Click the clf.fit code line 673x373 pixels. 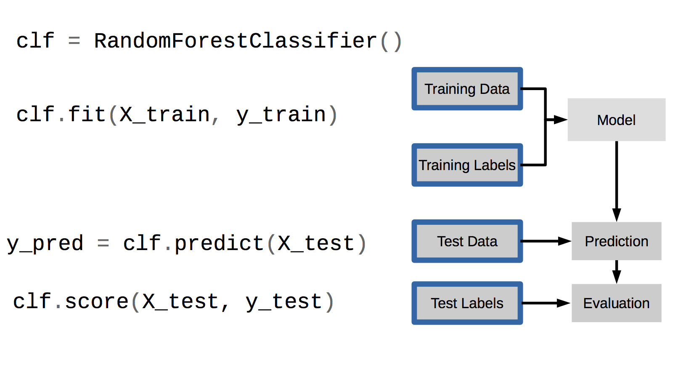pos(177,115)
